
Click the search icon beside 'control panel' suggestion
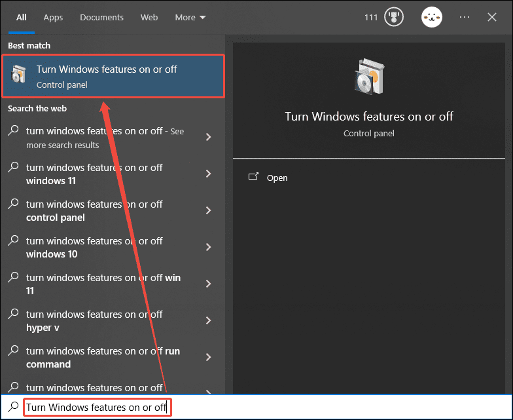pos(13,203)
